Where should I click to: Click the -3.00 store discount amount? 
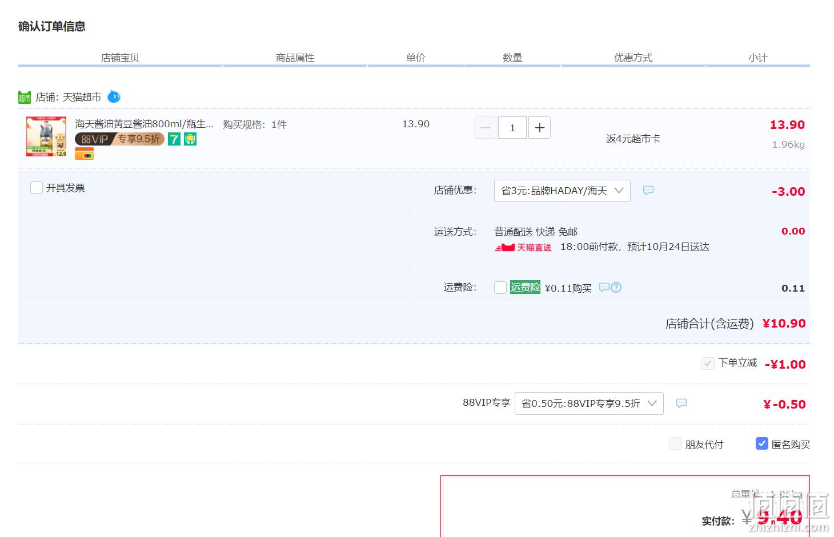[x=788, y=192]
